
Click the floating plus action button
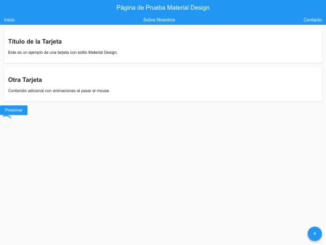[315, 234]
